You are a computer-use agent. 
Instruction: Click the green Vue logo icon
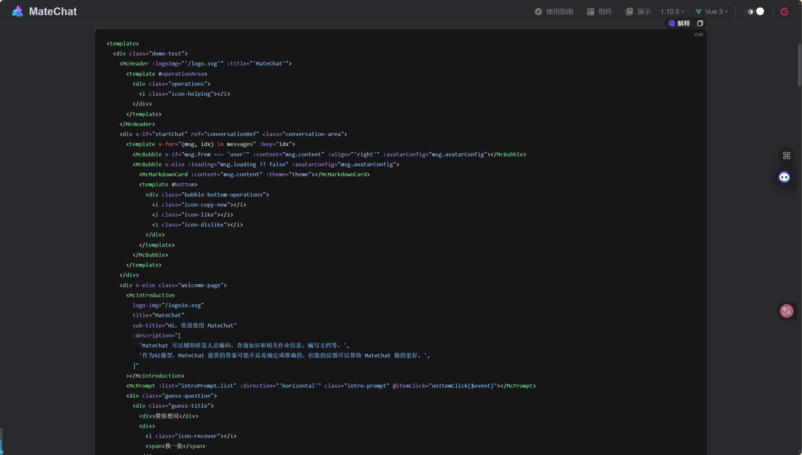tap(698, 12)
